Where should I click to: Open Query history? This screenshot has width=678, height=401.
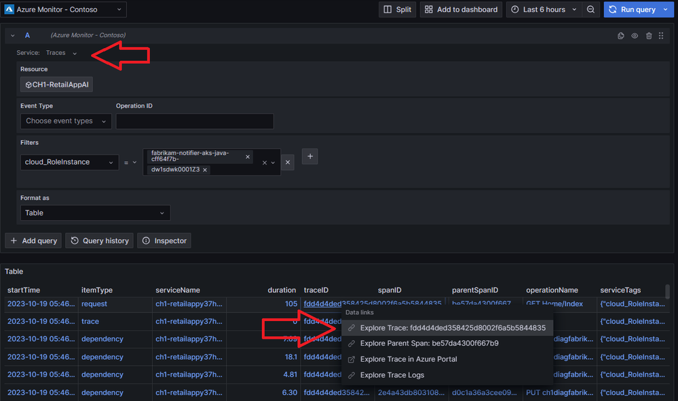coord(100,241)
